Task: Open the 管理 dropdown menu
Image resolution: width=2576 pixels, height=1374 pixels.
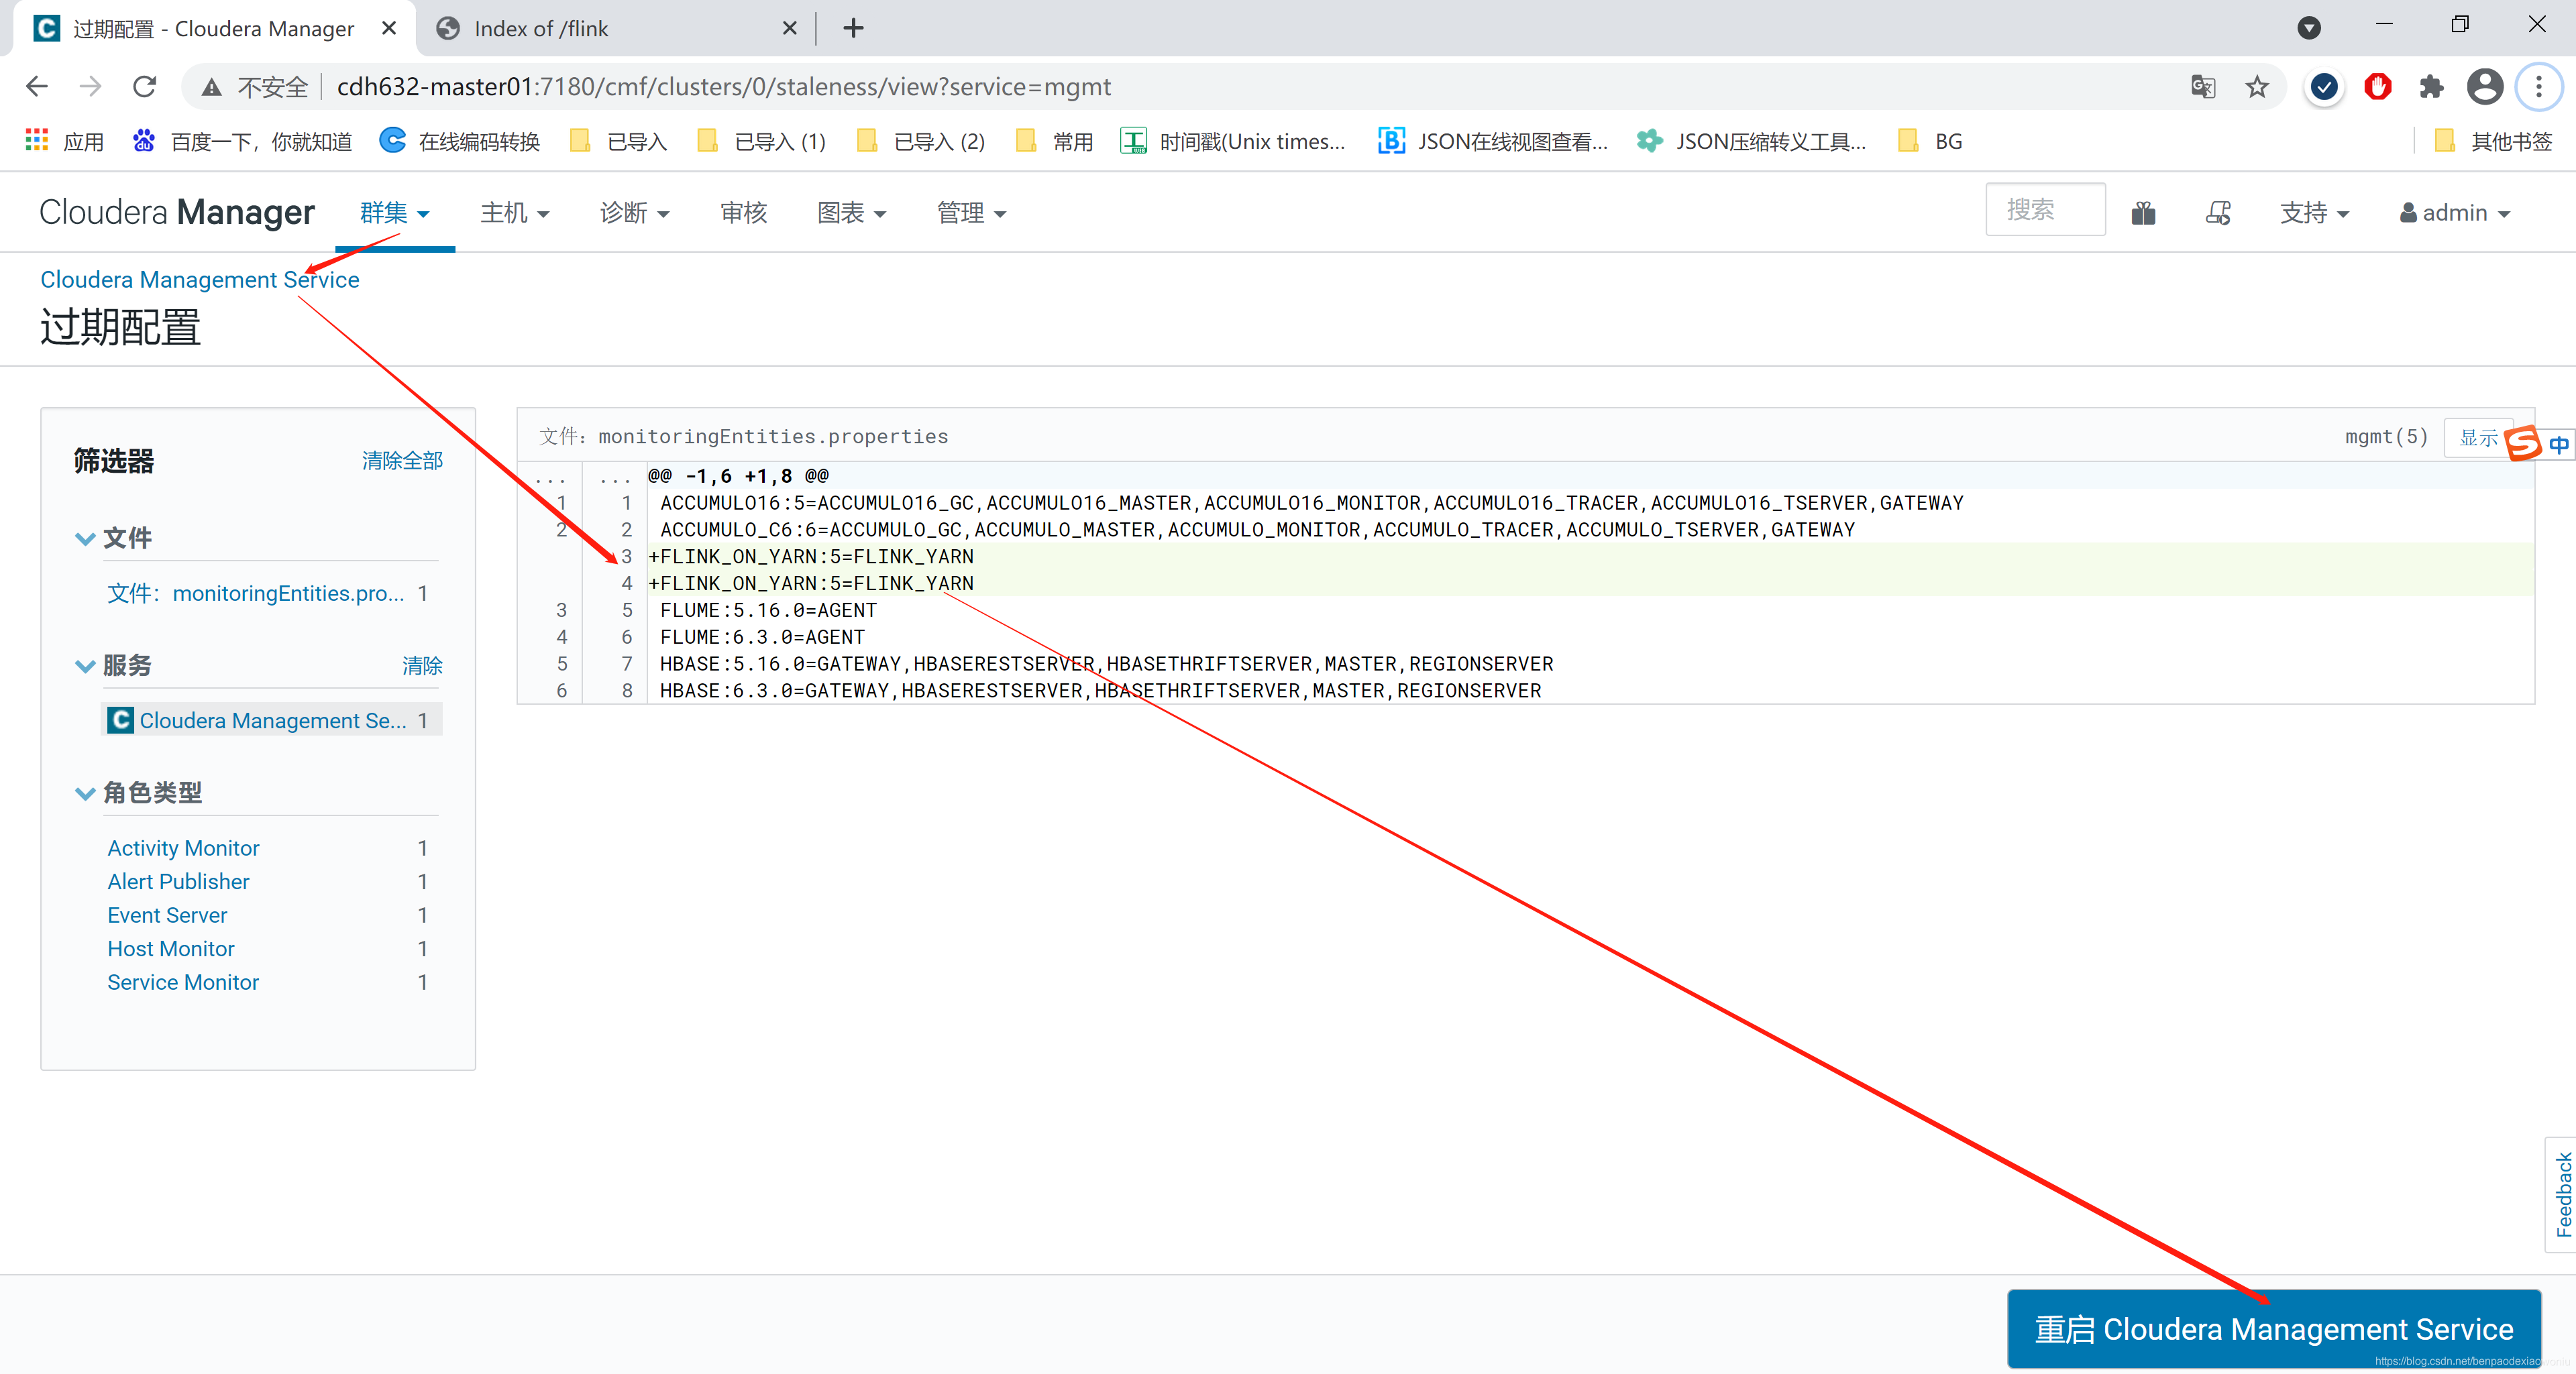Action: pos(971,213)
